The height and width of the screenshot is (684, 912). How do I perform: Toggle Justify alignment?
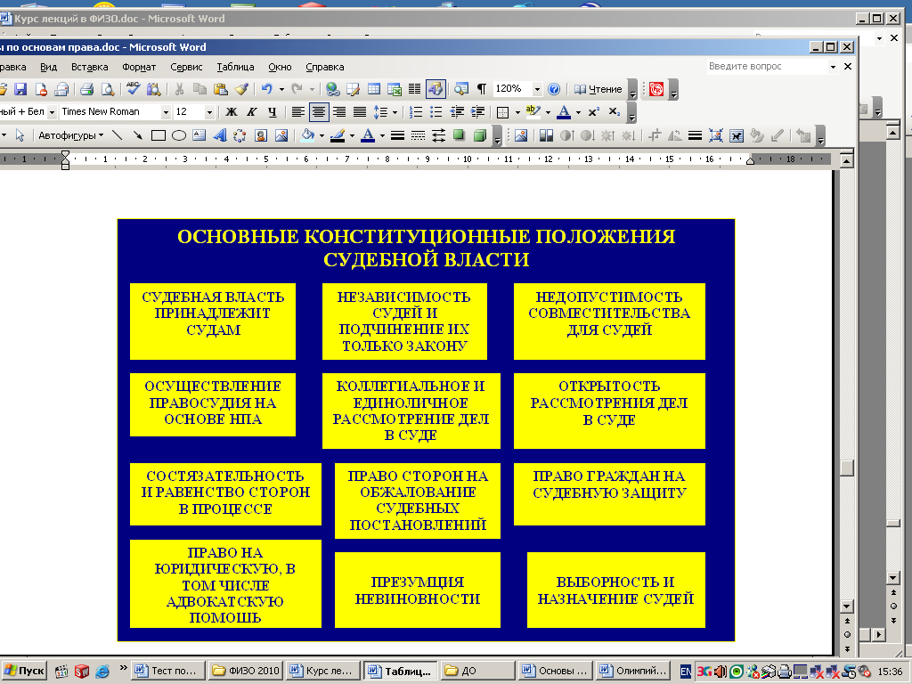click(x=360, y=111)
